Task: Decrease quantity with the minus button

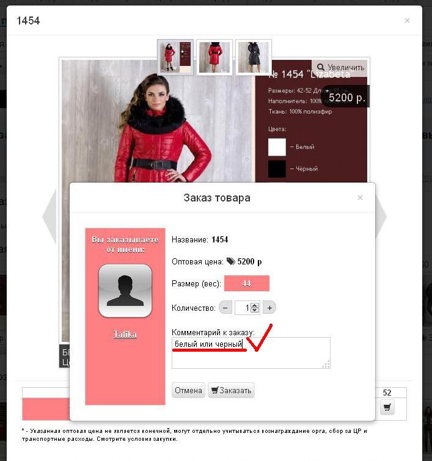Action: click(x=225, y=308)
